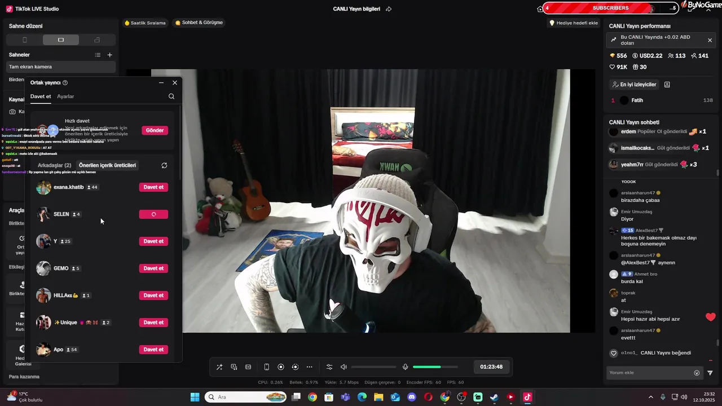Add a gift goal via Hediye hedefi ekle
This screenshot has height=406, width=722.
click(574, 23)
